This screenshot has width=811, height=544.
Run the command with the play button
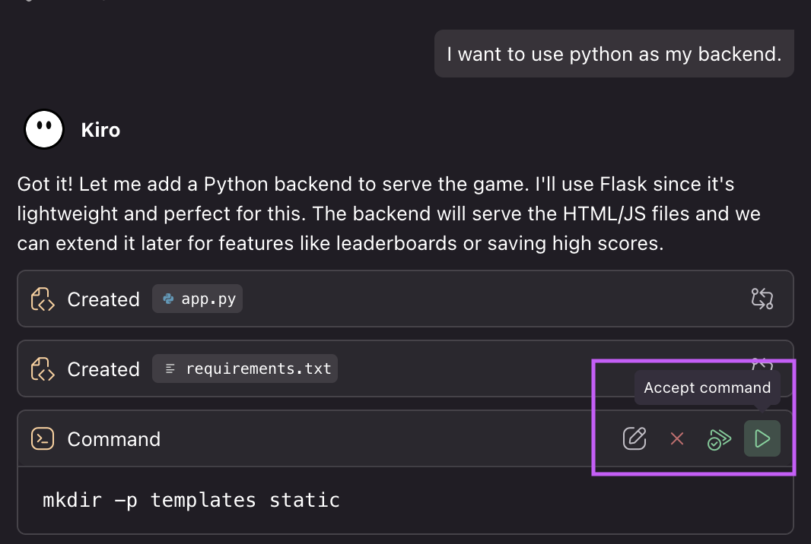(762, 438)
